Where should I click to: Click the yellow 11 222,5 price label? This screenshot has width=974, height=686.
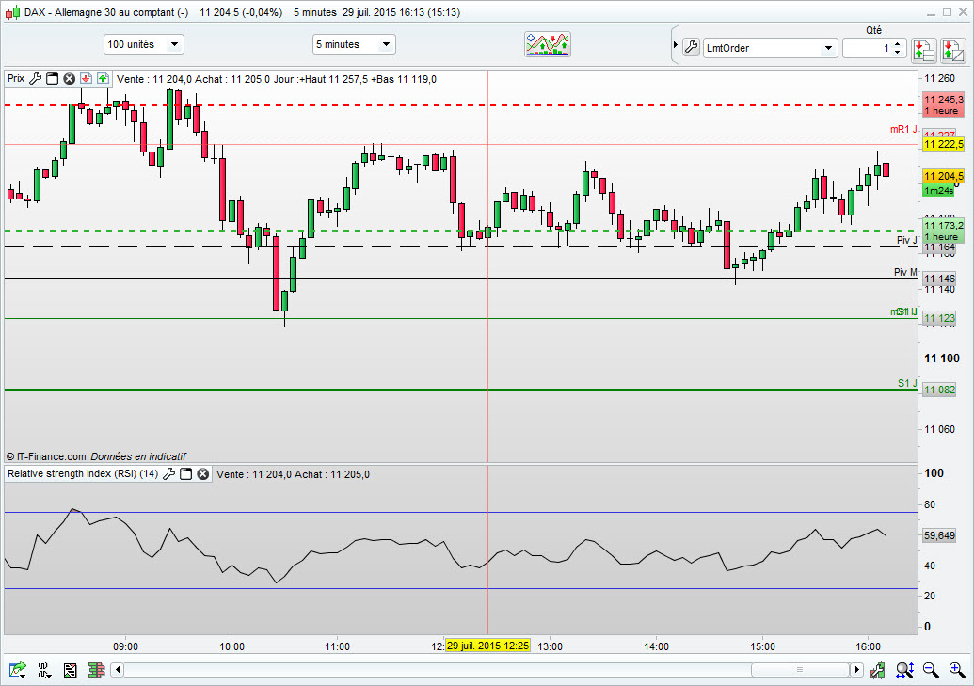click(x=943, y=144)
